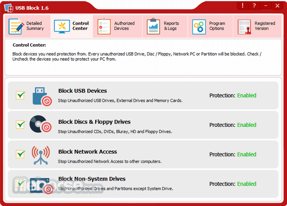Click 'Stop Unauthorized Drives and Partitions' text
The image size is (287, 206).
[116, 189]
